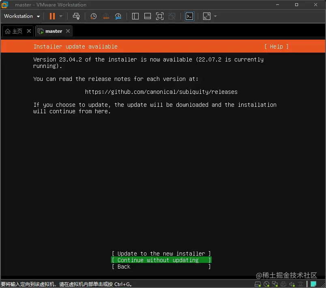Click the printer device status icon
Viewport: 326px width, 288px height.
[x=283, y=284]
